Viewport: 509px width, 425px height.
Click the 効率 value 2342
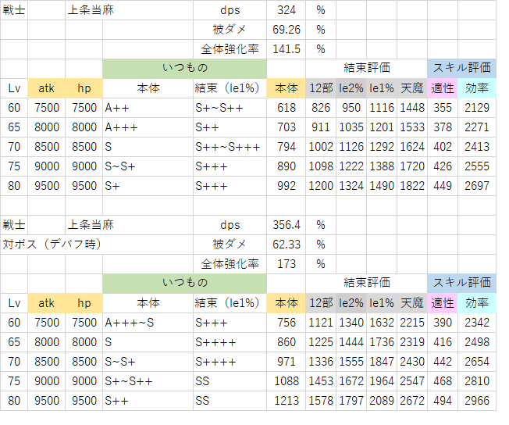tap(477, 323)
